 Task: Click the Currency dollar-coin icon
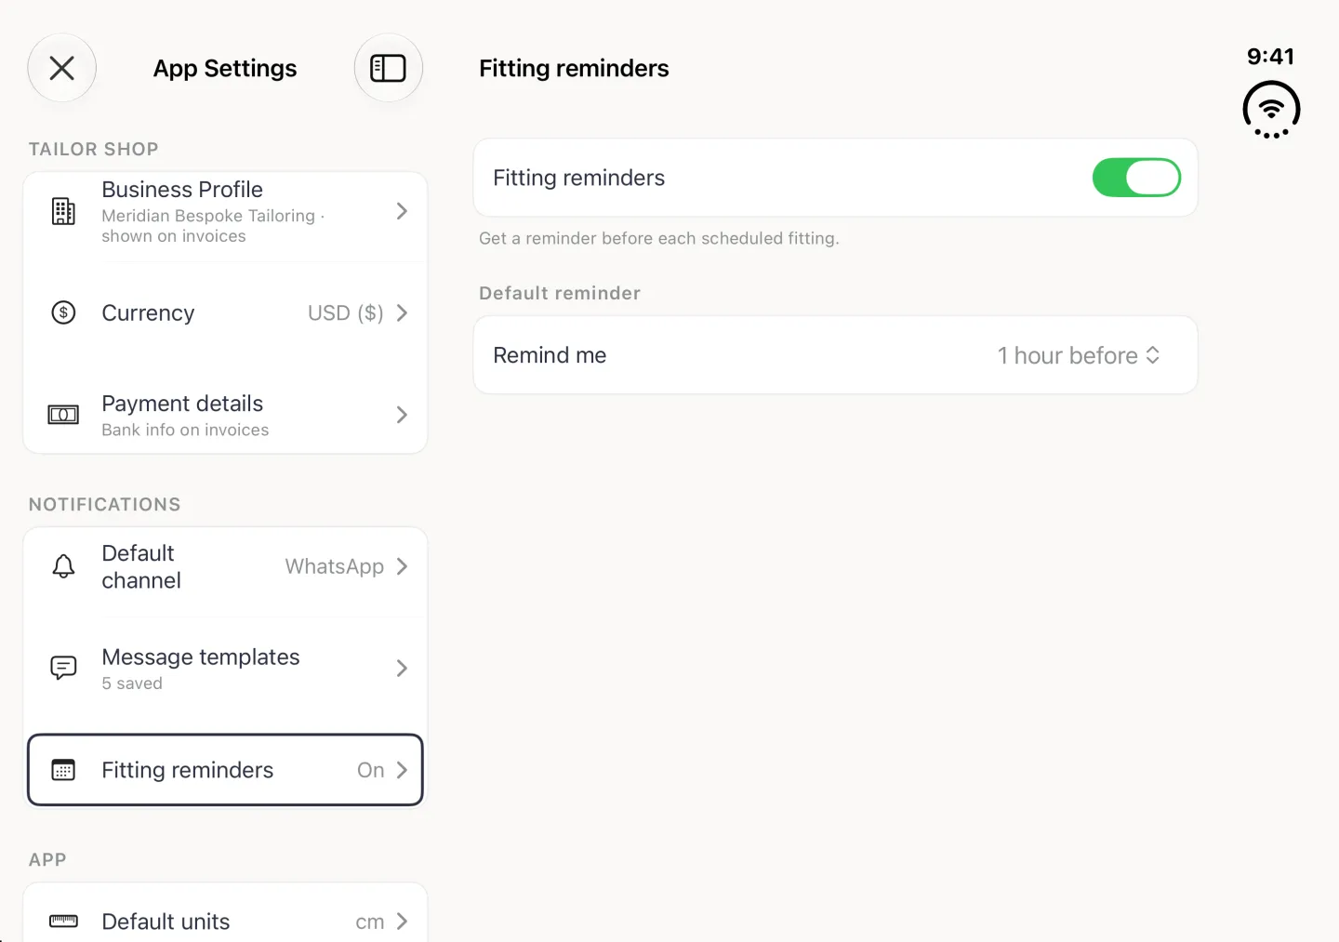point(63,312)
